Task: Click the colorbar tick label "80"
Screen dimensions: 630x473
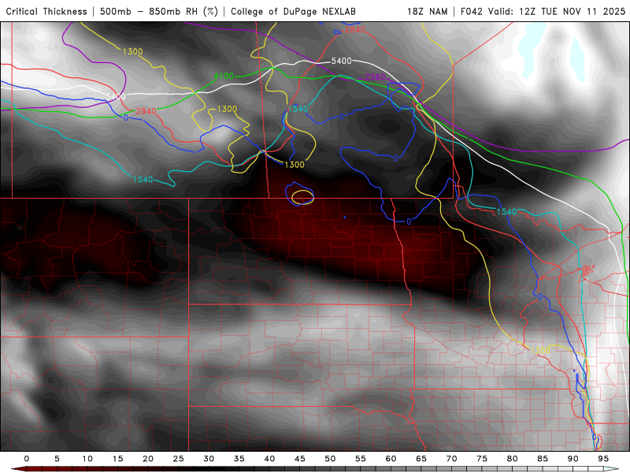Action: 513,459
